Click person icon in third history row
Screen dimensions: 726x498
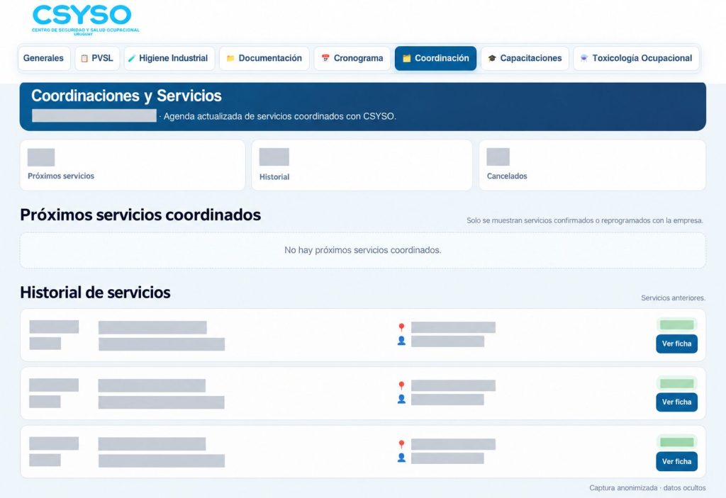point(401,458)
